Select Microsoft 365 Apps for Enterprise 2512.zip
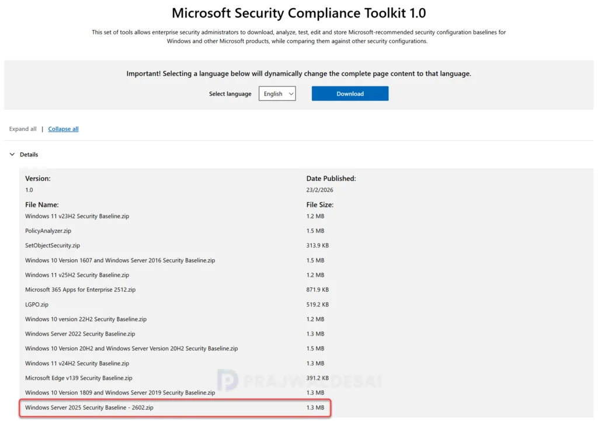 (x=81, y=290)
